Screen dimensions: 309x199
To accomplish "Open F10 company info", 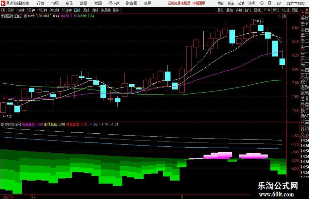I will (x=267, y=10).
